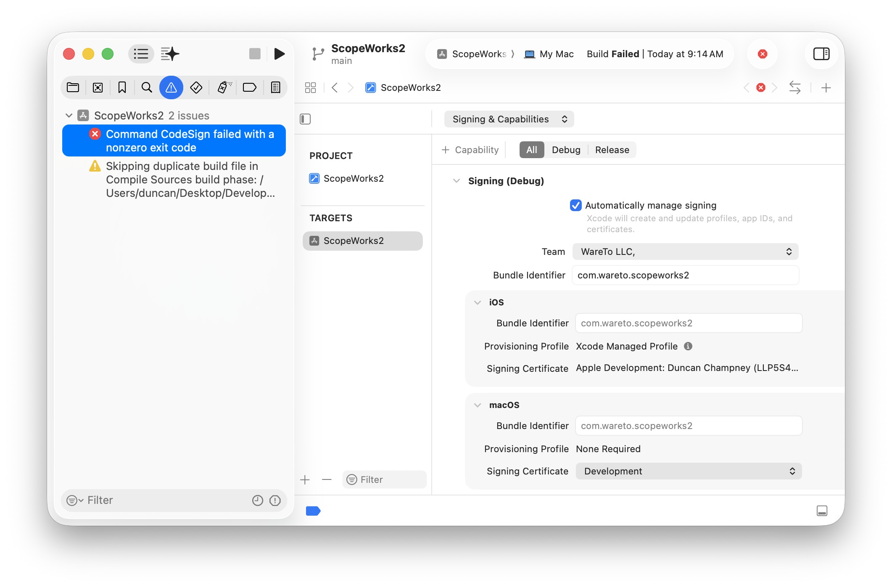
Task: Toggle the right inspector panel
Action: coord(821,54)
